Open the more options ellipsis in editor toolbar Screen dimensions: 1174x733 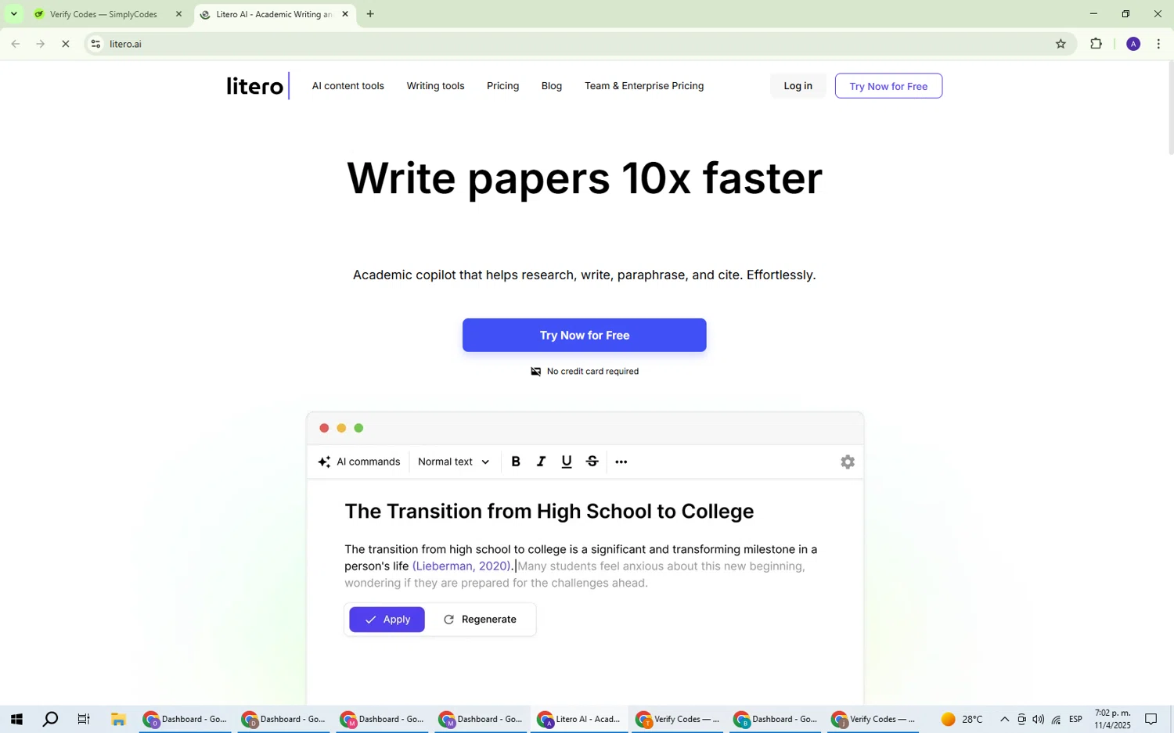621,462
